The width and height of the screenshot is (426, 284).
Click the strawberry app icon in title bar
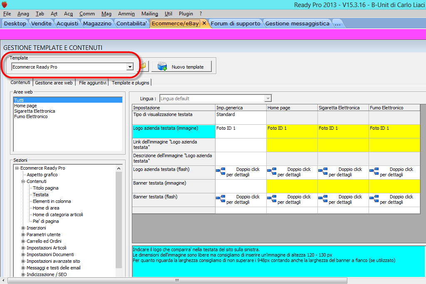[x=4, y=4]
